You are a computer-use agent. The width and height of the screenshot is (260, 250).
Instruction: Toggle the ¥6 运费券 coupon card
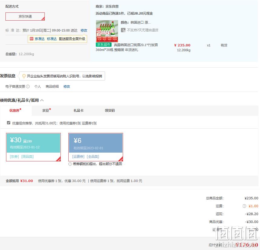point(96,147)
